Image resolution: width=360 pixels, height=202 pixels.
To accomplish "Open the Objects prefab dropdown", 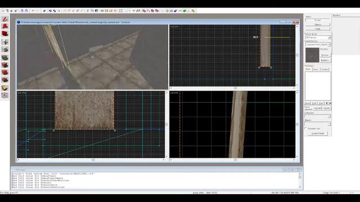I will click(317, 123).
